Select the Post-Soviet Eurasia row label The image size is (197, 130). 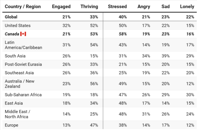click(23, 64)
